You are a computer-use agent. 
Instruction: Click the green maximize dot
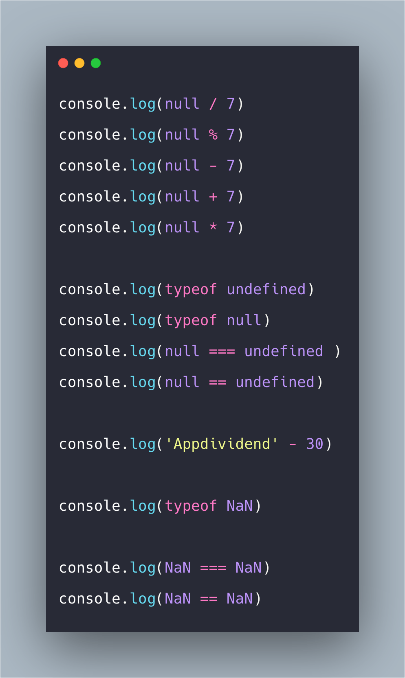pos(96,63)
